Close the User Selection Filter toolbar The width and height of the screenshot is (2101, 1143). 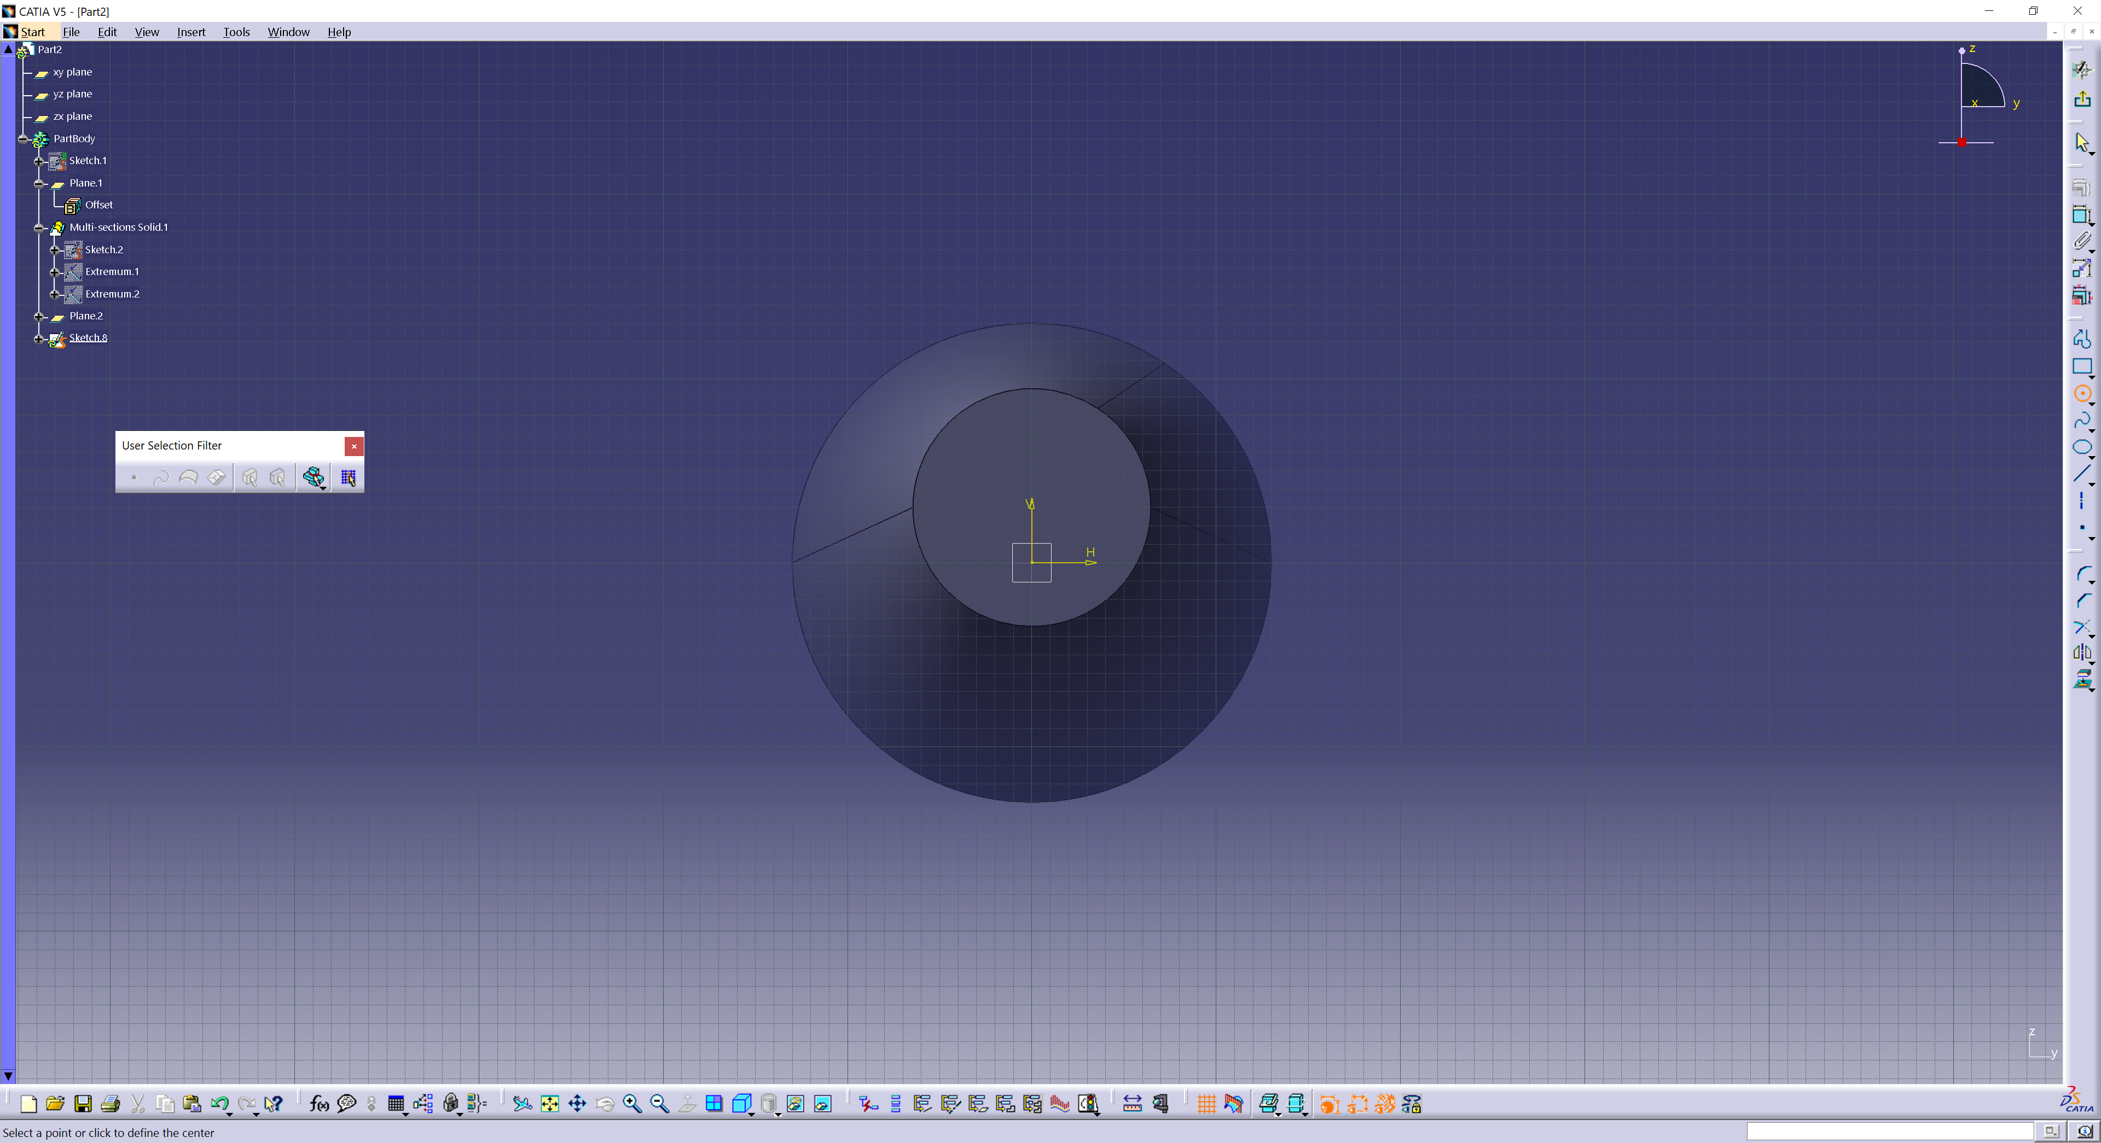pyautogui.click(x=354, y=446)
